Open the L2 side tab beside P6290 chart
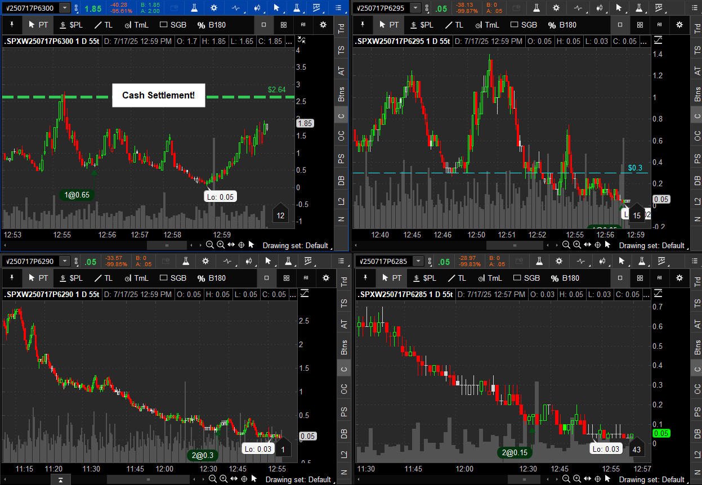Viewport: 702px width, 485px height. pyautogui.click(x=341, y=454)
